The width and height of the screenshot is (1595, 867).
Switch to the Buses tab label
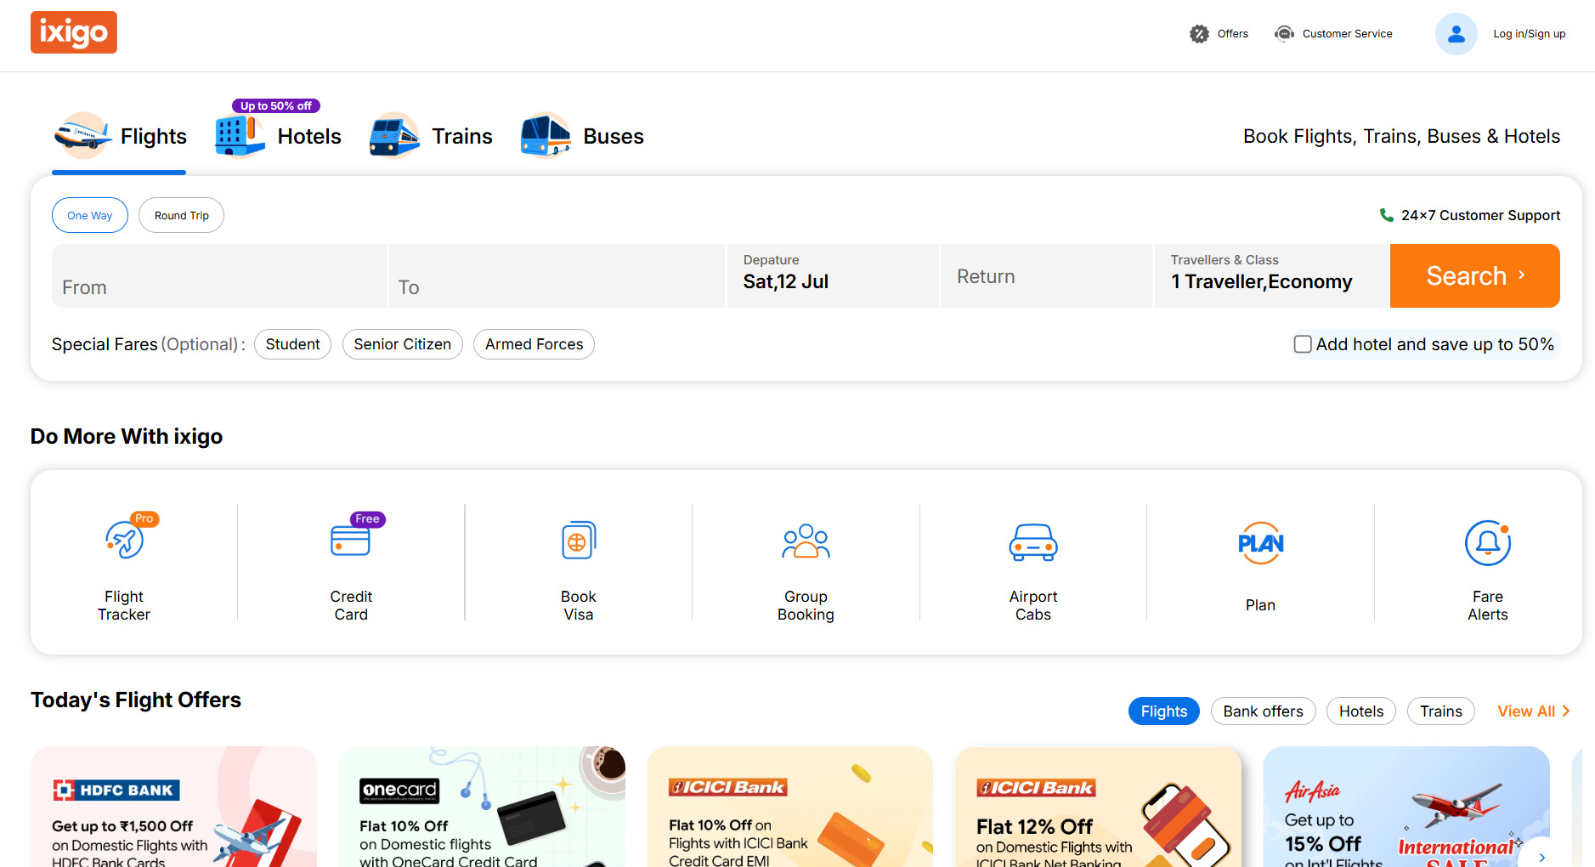(614, 136)
